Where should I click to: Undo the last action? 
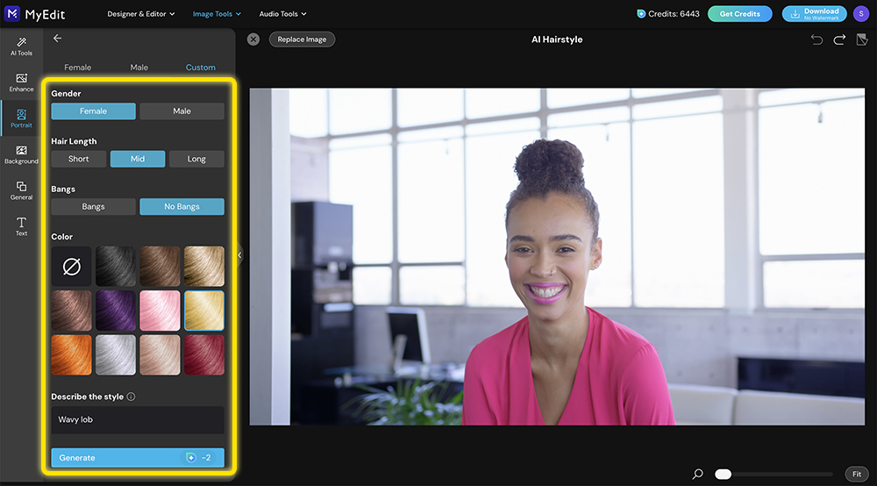coord(816,39)
